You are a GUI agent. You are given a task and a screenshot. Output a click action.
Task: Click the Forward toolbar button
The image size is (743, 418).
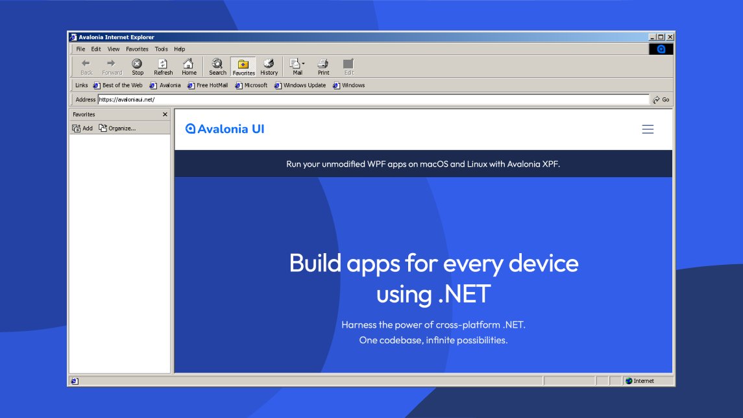coord(112,67)
